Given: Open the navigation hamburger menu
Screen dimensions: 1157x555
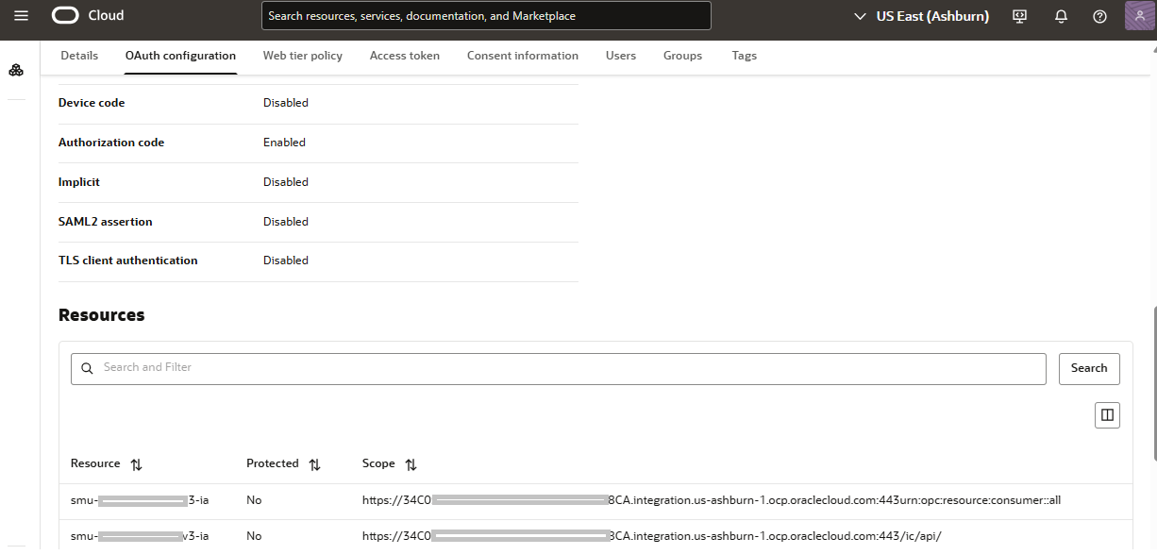Looking at the screenshot, I should tap(20, 15).
